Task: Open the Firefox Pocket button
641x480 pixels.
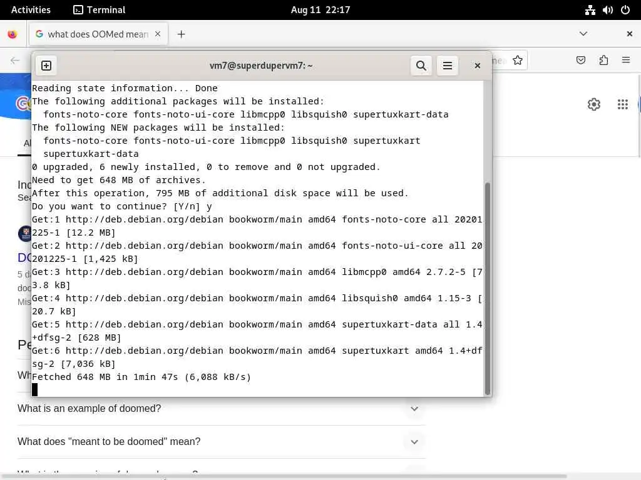Action: pos(580,61)
